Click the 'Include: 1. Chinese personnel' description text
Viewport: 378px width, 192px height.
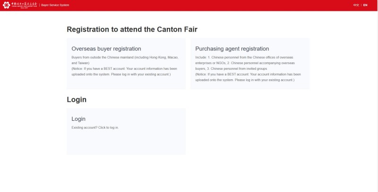coord(245,63)
